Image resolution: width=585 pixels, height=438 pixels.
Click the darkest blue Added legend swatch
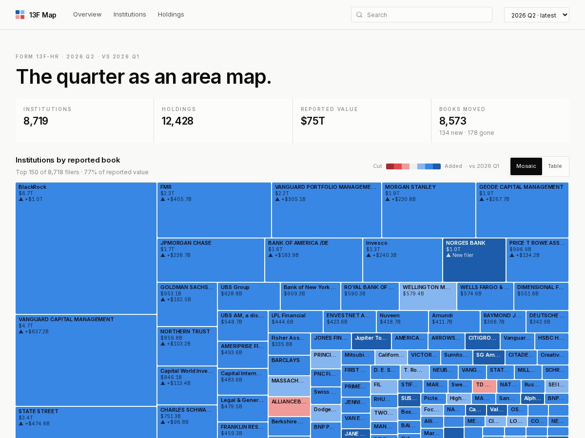[x=437, y=166]
